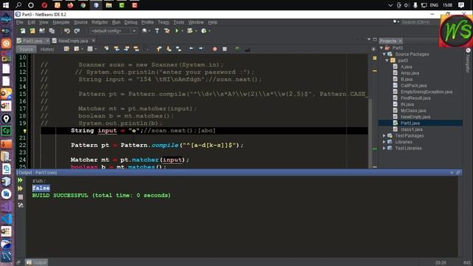Click the Find Next Occurrence editor icon
This screenshot has width=473, height=266.
click(126, 49)
